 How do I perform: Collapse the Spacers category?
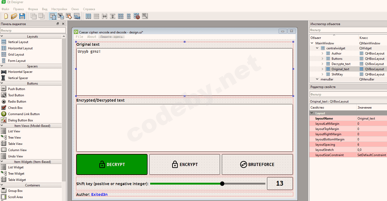pyautogui.click(x=2, y=66)
